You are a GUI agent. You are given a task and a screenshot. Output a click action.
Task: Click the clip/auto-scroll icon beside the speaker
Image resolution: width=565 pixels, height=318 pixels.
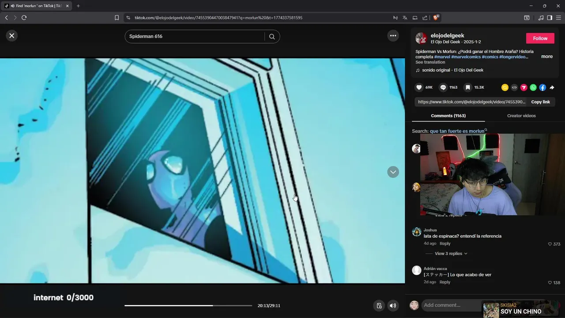(x=379, y=306)
